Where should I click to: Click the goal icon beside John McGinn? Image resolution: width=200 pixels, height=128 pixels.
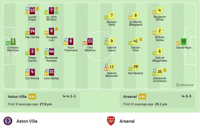pyautogui.click(x=57, y=13)
